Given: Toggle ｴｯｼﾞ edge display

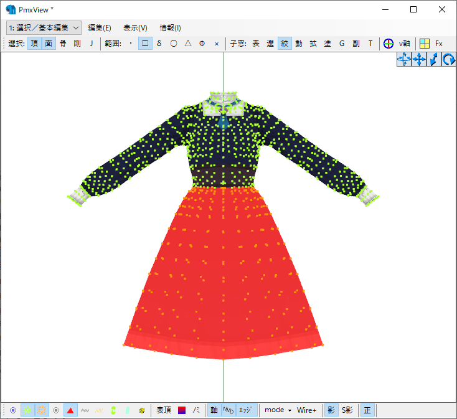Looking at the screenshot, I should [245, 410].
